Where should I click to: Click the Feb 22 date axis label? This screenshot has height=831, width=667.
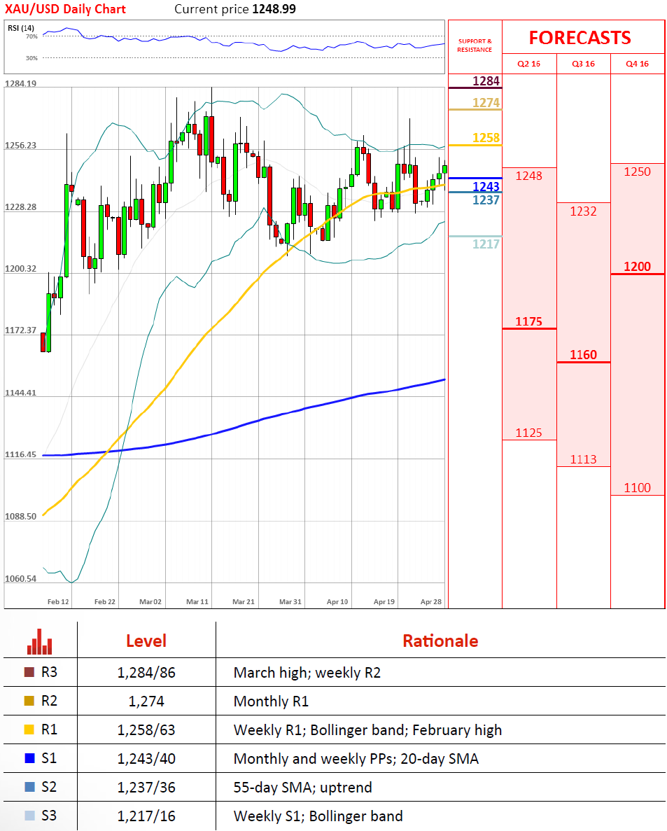[x=105, y=601]
